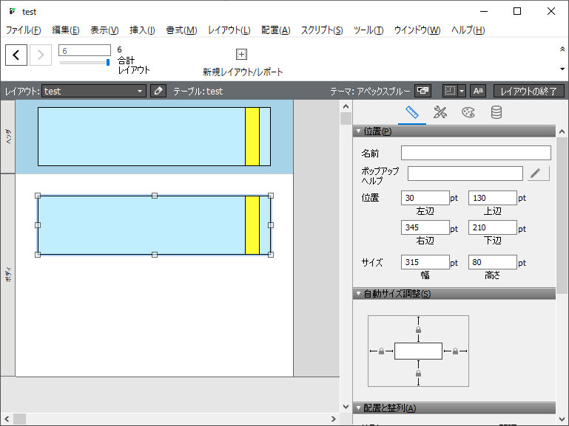Select the Appearance palette inspector tab
This screenshot has height=426, width=569.
coord(468,112)
